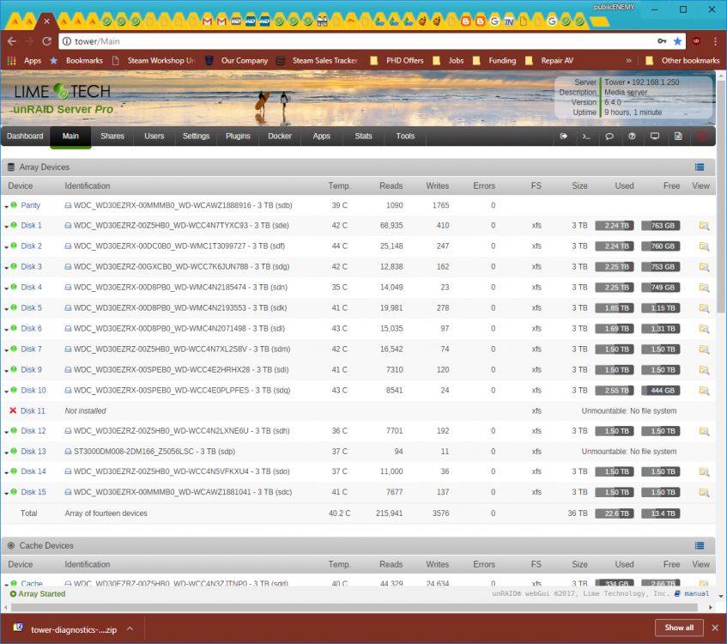Expand the Disk 7 dropdown arrow
This screenshot has height=644, width=727.
(x=7, y=350)
